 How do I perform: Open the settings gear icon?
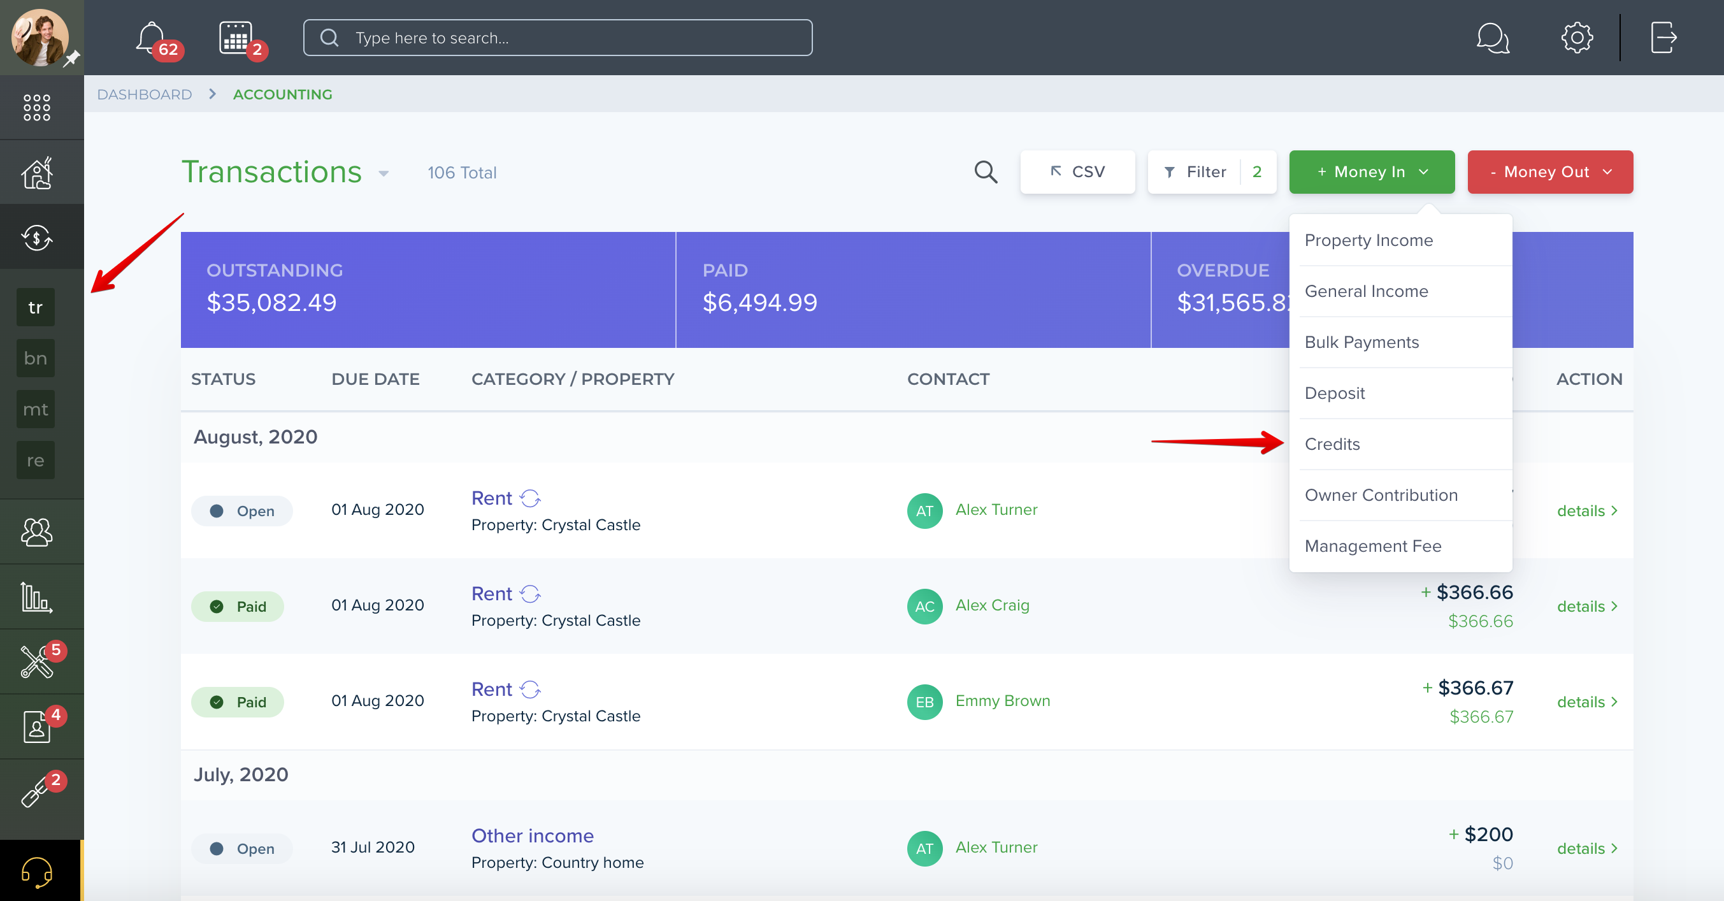[x=1577, y=38]
